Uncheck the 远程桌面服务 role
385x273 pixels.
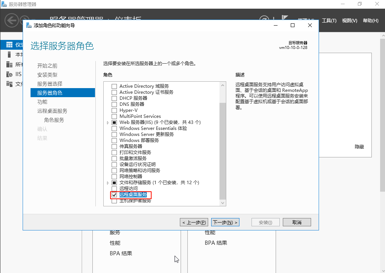coord(114,195)
